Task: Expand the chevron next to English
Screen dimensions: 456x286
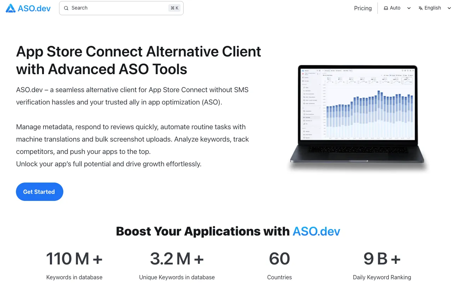Action: coord(449,8)
